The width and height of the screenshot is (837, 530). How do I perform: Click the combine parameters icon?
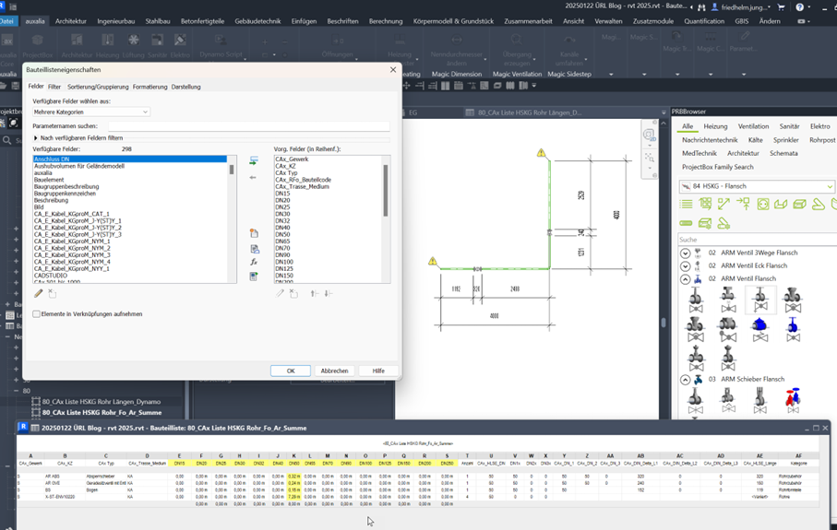[254, 276]
